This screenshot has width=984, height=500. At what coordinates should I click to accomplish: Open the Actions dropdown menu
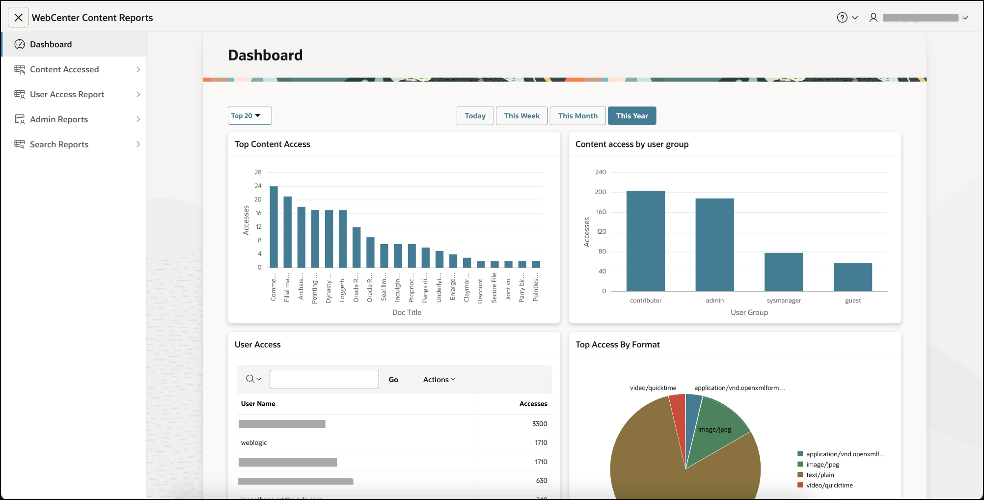click(439, 380)
